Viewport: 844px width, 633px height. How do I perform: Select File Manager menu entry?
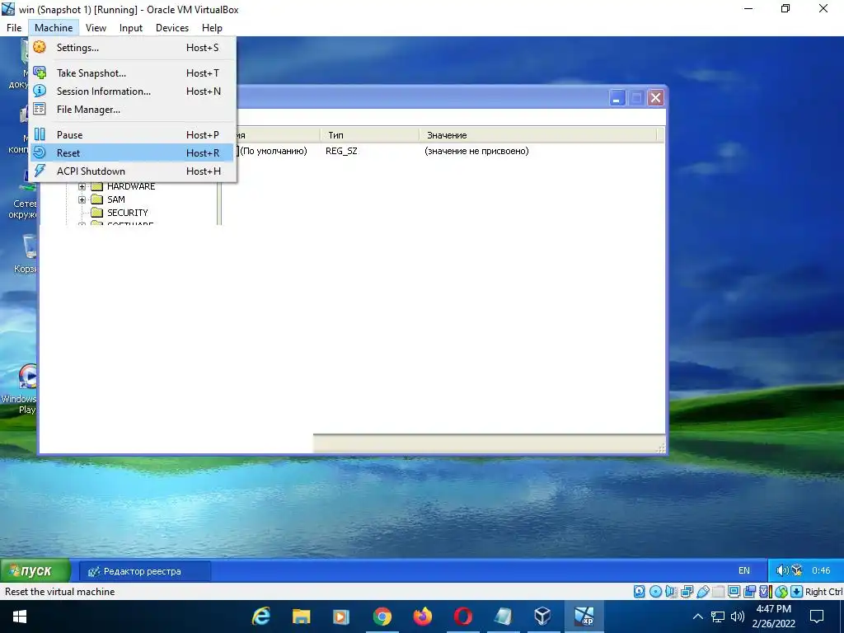[x=133, y=110]
